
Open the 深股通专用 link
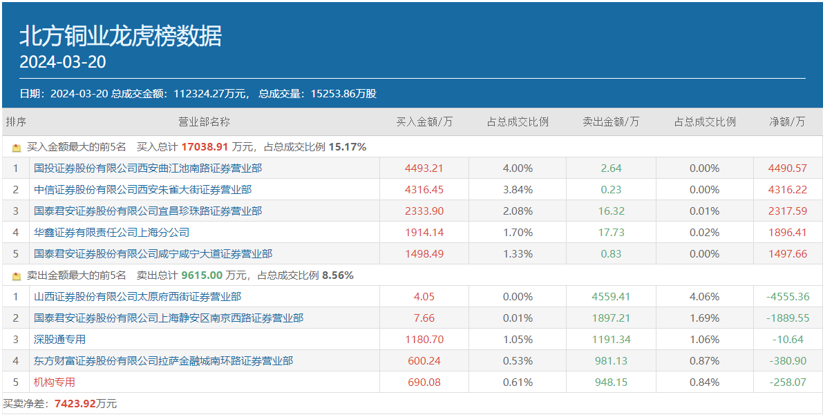(x=59, y=339)
